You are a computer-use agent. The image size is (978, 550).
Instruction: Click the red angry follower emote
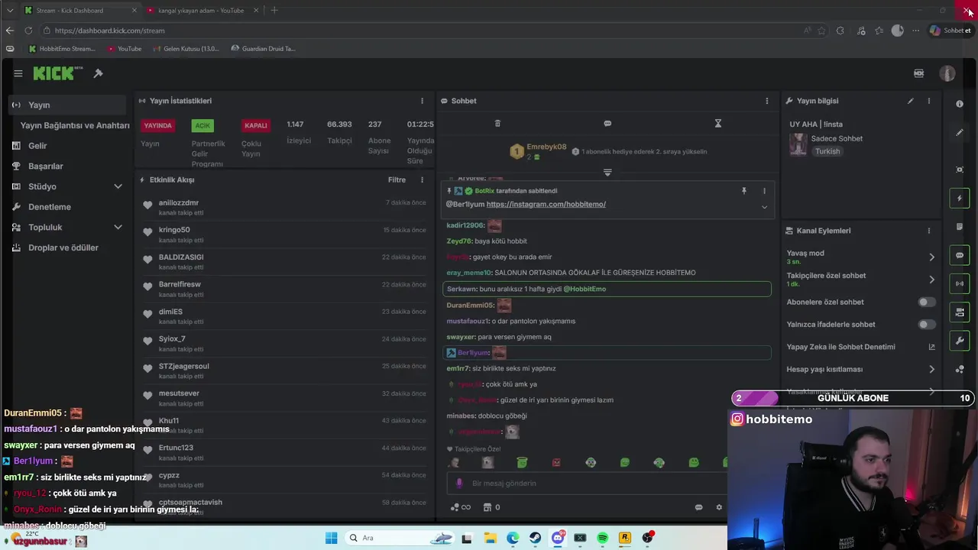(x=556, y=462)
